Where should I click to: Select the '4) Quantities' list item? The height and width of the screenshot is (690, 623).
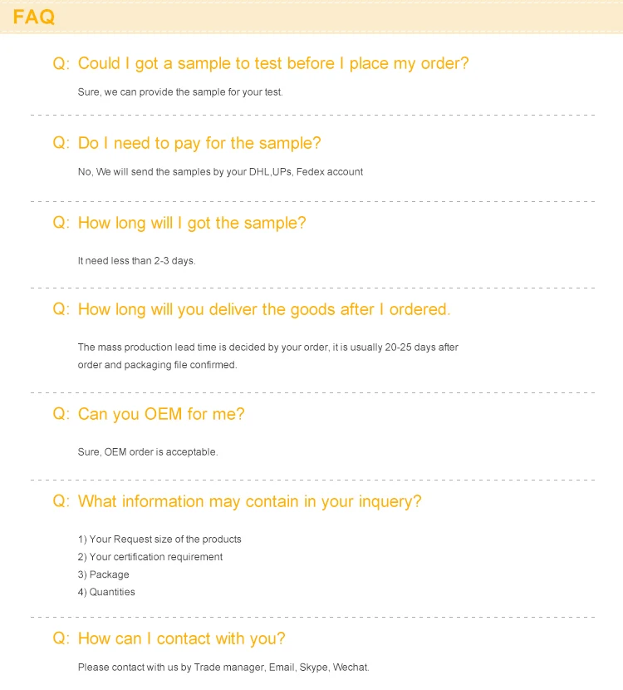pyautogui.click(x=106, y=592)
